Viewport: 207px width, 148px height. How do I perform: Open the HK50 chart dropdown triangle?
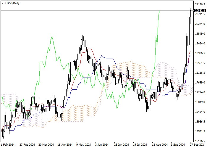click(x=3, y=3)
